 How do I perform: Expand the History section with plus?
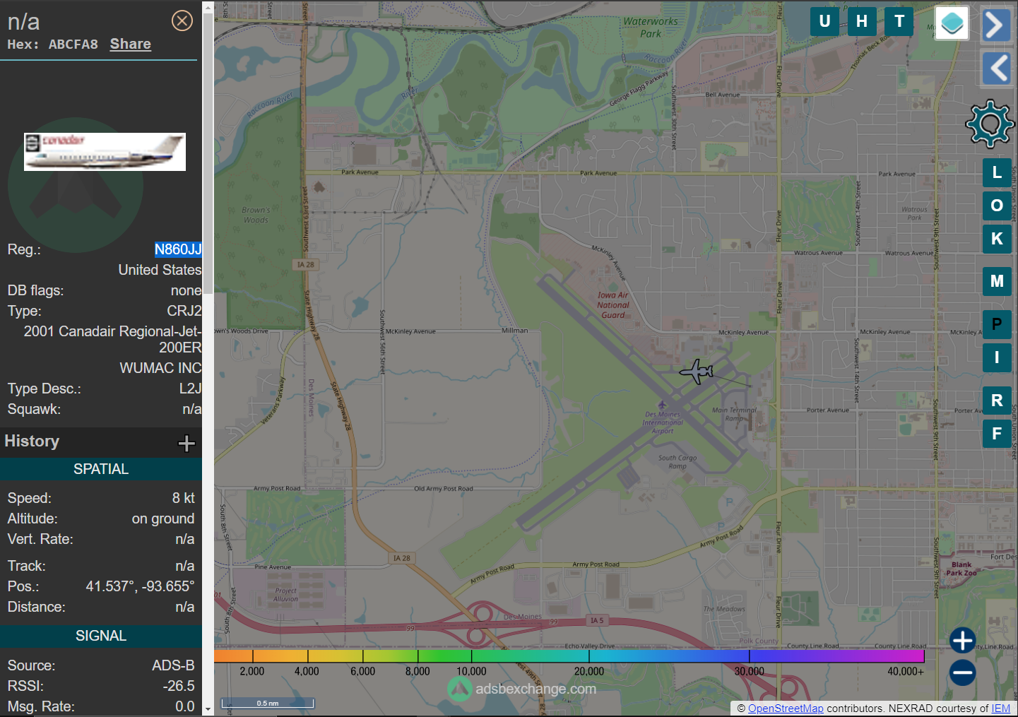pyautogui.click(x=187, y=443)
